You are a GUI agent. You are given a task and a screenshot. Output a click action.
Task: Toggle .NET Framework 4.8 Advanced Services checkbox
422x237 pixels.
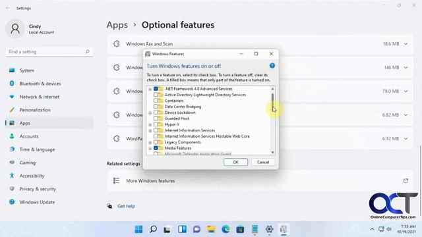(156, 89)
